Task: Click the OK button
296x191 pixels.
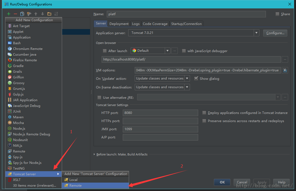Action: (222, 182)
